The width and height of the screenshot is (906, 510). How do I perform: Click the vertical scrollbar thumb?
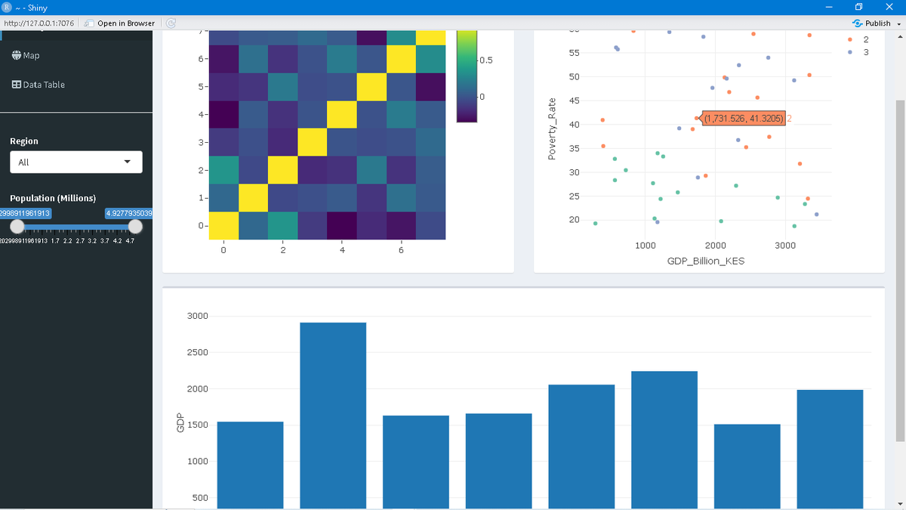(899, 270)
